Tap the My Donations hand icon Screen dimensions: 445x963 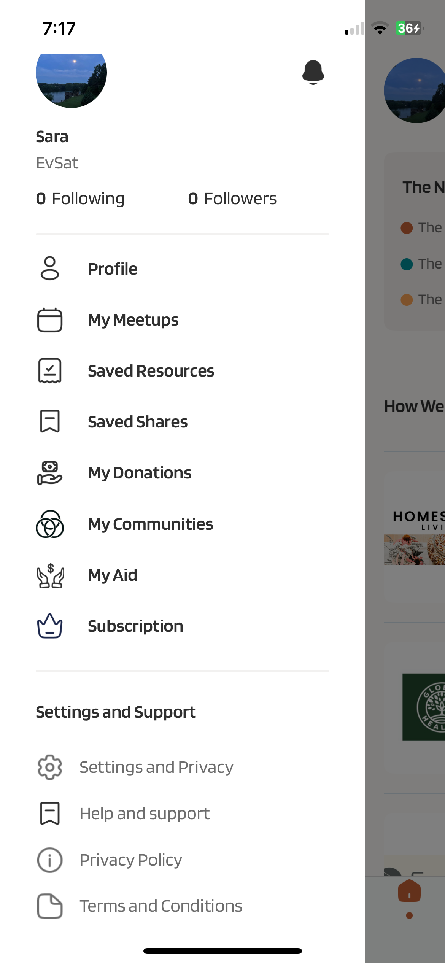[x=50, y=473]
